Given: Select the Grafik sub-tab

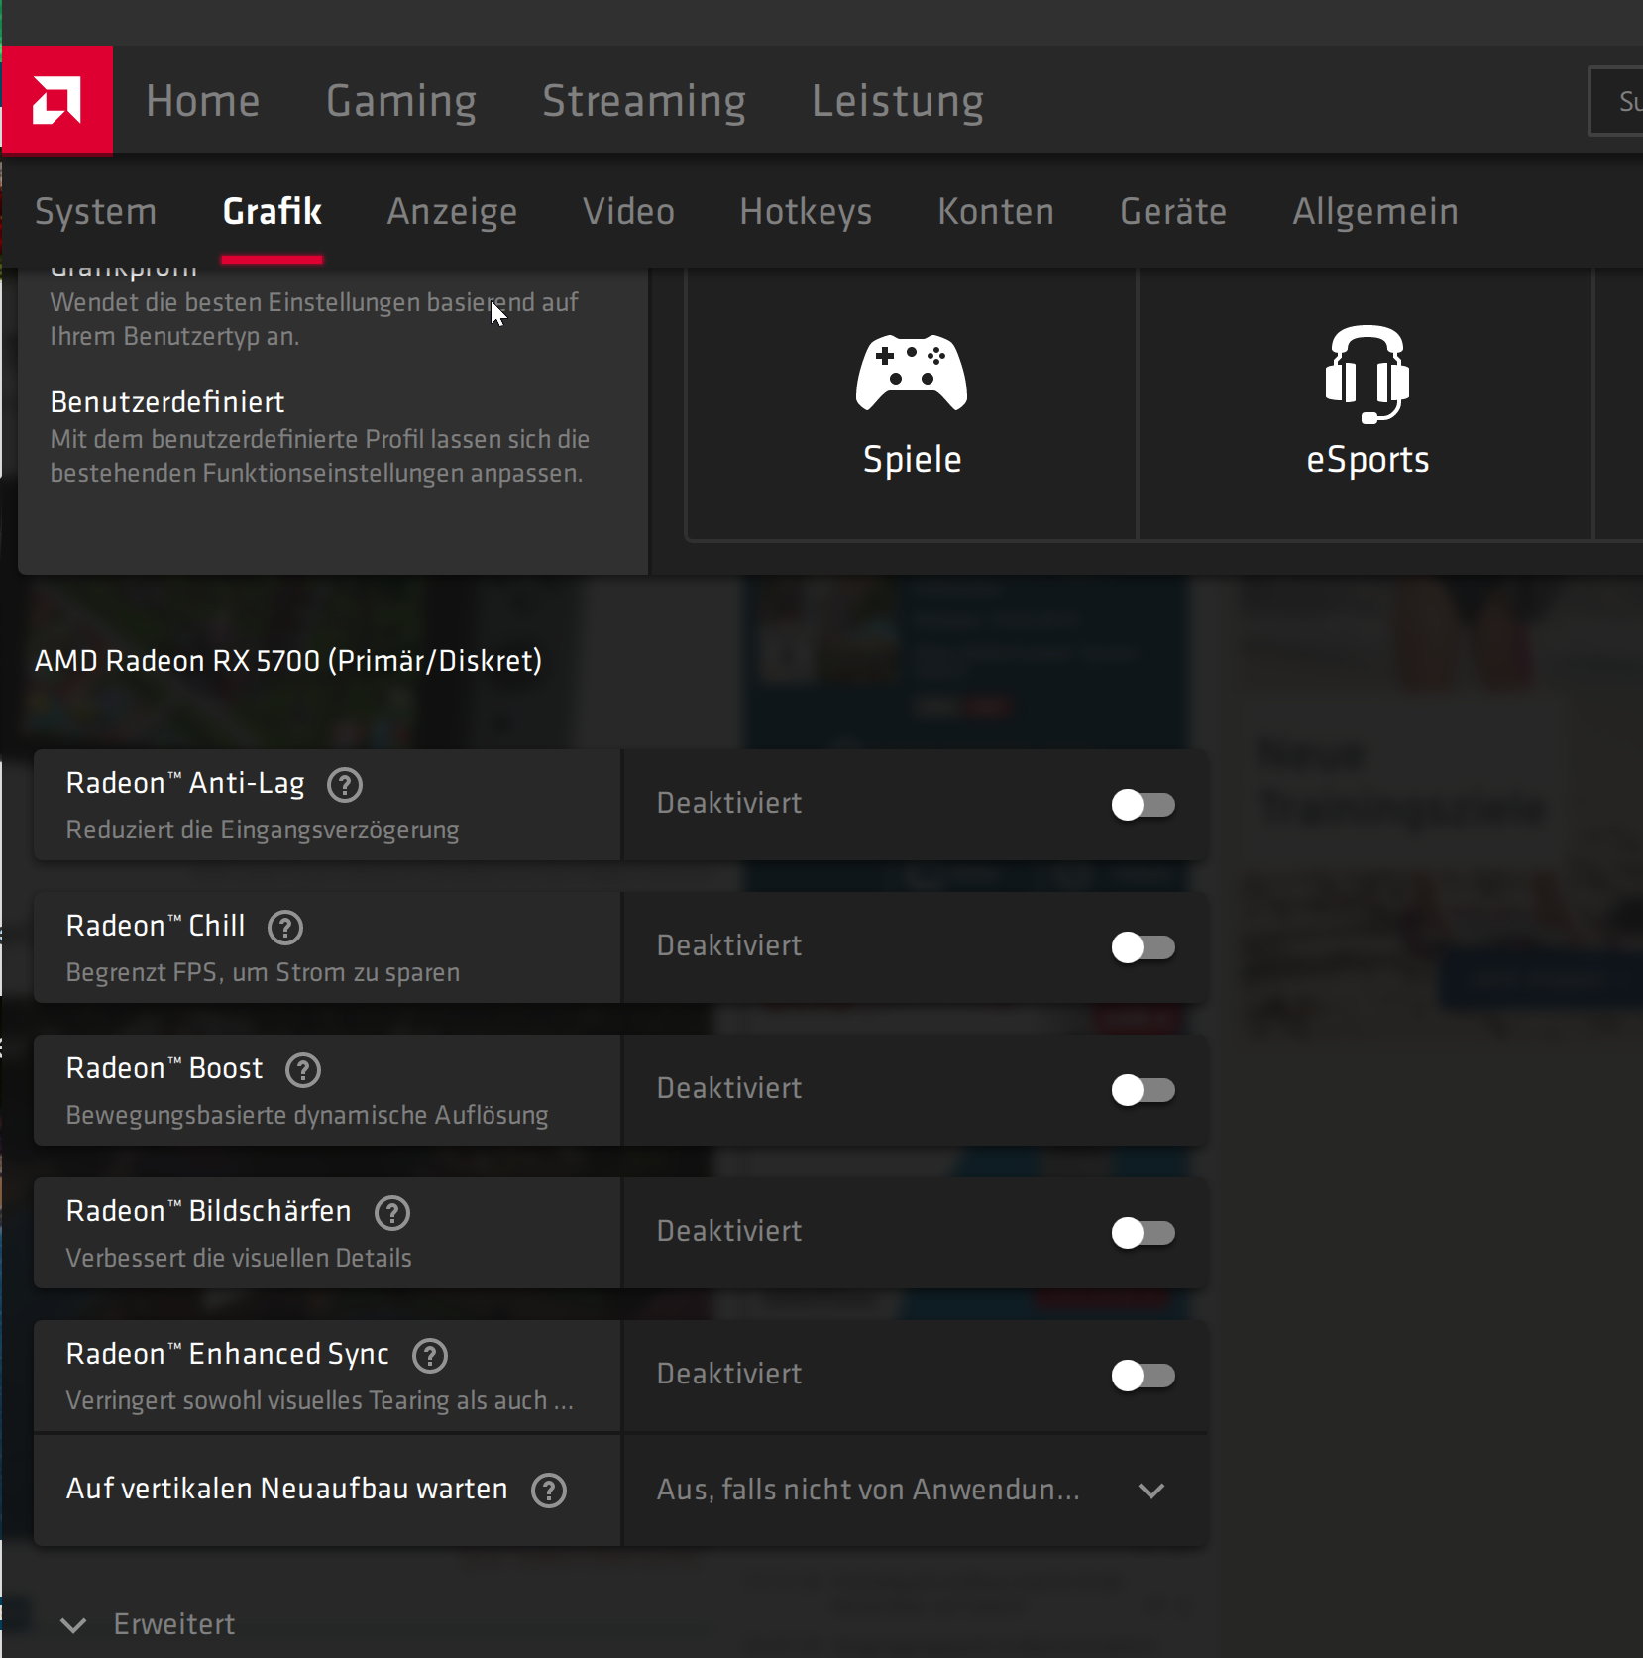Looking at the screenshot, I should pos(273,212).
